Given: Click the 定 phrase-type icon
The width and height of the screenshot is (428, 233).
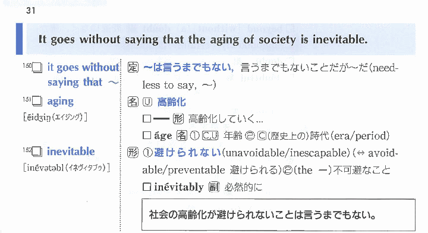Looking at the screenshot, I should pos(133,67).
